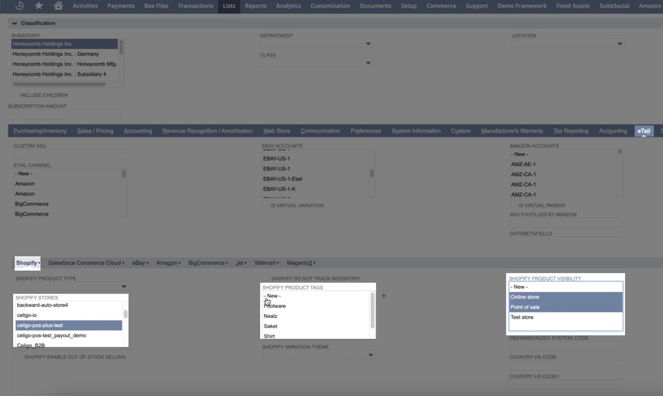Switch to the Web Store tab
Screen dimensions: 663x396
(277, 131)
